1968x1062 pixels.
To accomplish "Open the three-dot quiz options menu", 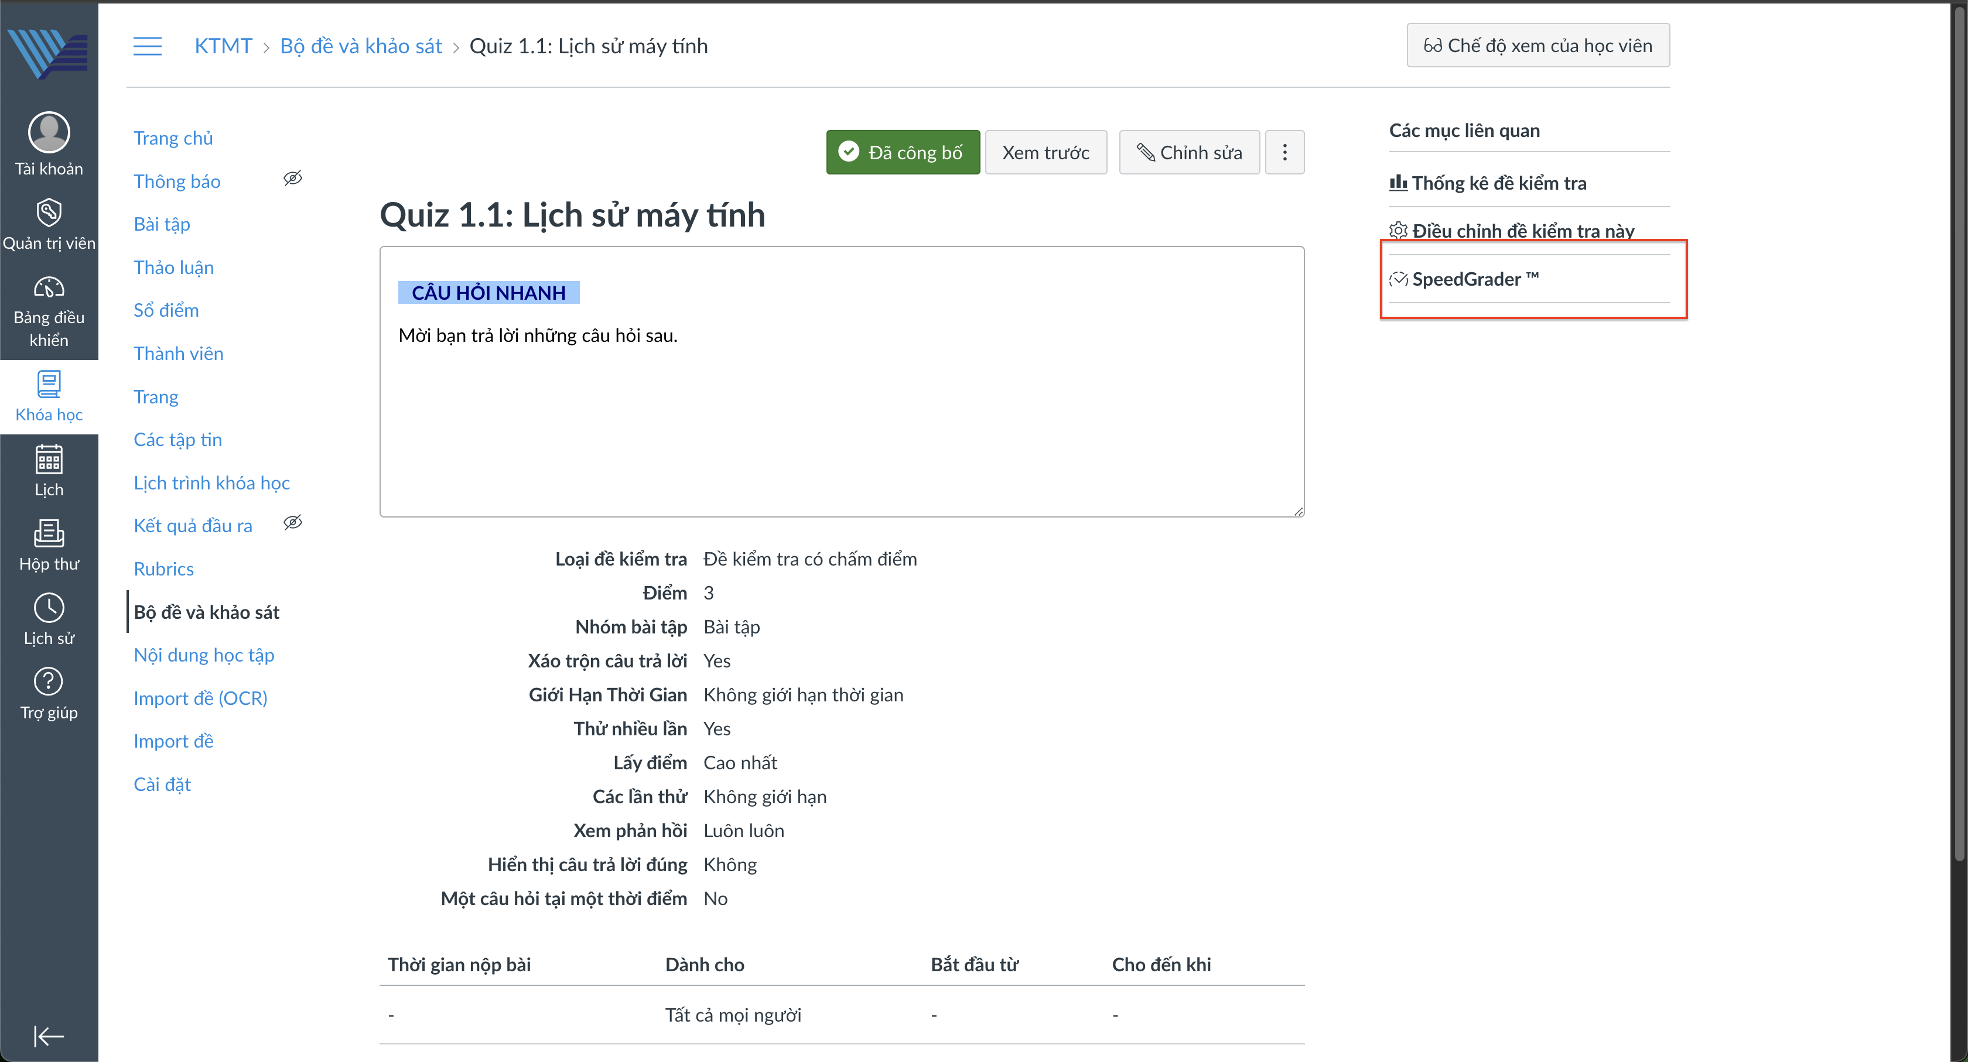I will 1284,153.
